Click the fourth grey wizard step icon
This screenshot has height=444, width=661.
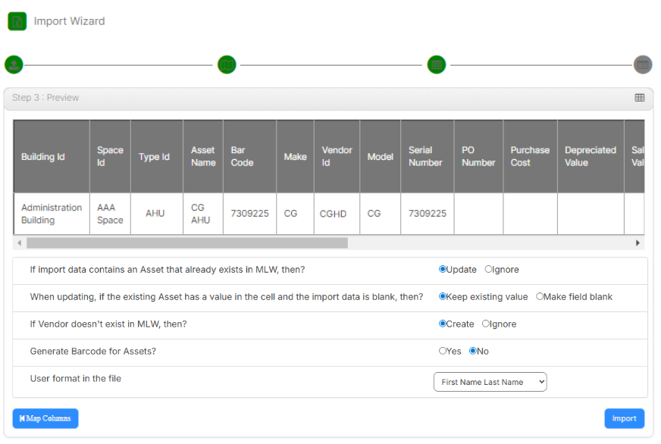(x=643, y=64)
